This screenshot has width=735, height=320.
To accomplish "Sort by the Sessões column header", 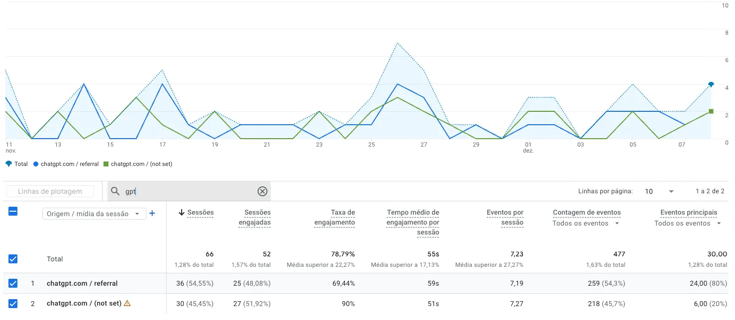I will (x=201, y=213).
